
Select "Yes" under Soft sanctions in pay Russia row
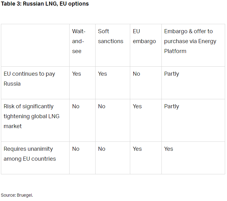point(102,74)
